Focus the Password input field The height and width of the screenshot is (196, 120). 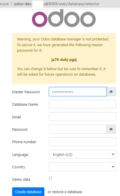(x=78, y=129)
